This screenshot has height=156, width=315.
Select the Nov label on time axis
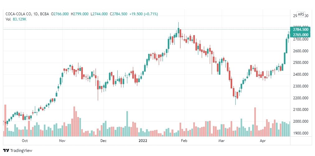63,141
